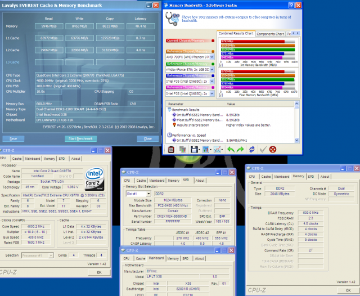Click Sandra results list scrollbar up arrow
Viewport: 360px width, 296px height.
pos(296,104)
